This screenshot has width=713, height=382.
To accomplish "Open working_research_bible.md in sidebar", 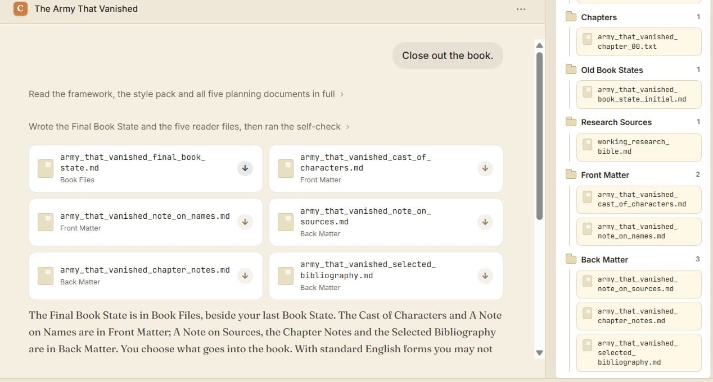I will tap(639, 146).
